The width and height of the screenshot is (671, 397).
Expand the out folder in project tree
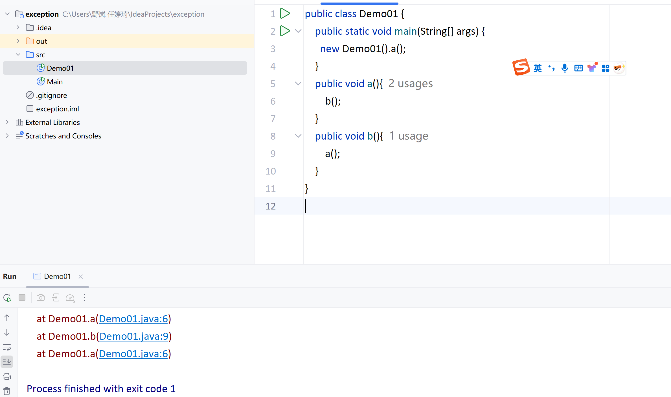click(18, 41)
